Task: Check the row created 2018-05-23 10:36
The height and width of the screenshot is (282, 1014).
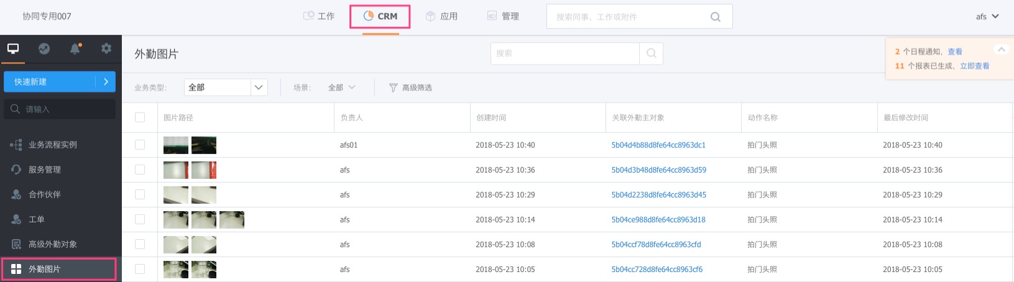Action: [140, 170]
